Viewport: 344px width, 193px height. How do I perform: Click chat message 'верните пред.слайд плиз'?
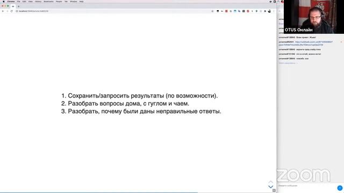coord(309,49)
